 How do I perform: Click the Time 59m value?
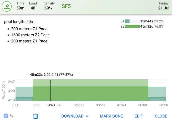coord(20,8)
